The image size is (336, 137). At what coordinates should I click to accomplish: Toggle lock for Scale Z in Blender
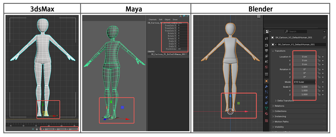(319, 94)
